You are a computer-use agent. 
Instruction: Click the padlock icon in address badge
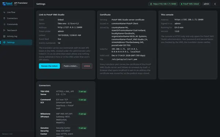click(x=151, y=4)
